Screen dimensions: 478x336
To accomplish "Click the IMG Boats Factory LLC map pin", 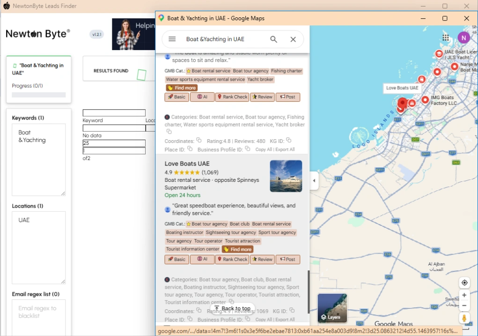I will pyautogui.click(x=425, y=99).
